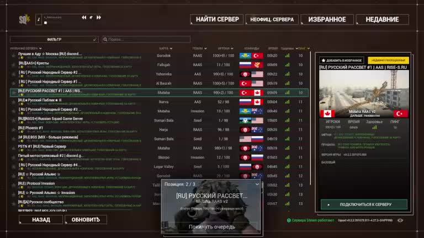
Task: Expand the ФИЛЬТР dropdown
Action: click(54, 40)
